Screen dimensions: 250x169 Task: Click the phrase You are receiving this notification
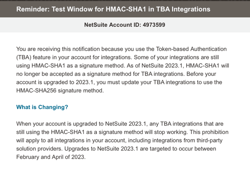[58, 49]
